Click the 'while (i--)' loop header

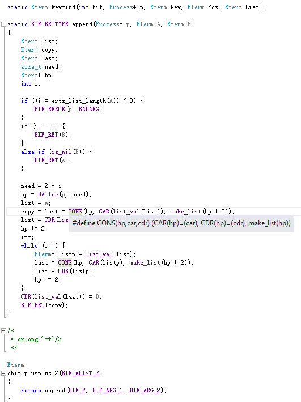(x=43, y=246)
